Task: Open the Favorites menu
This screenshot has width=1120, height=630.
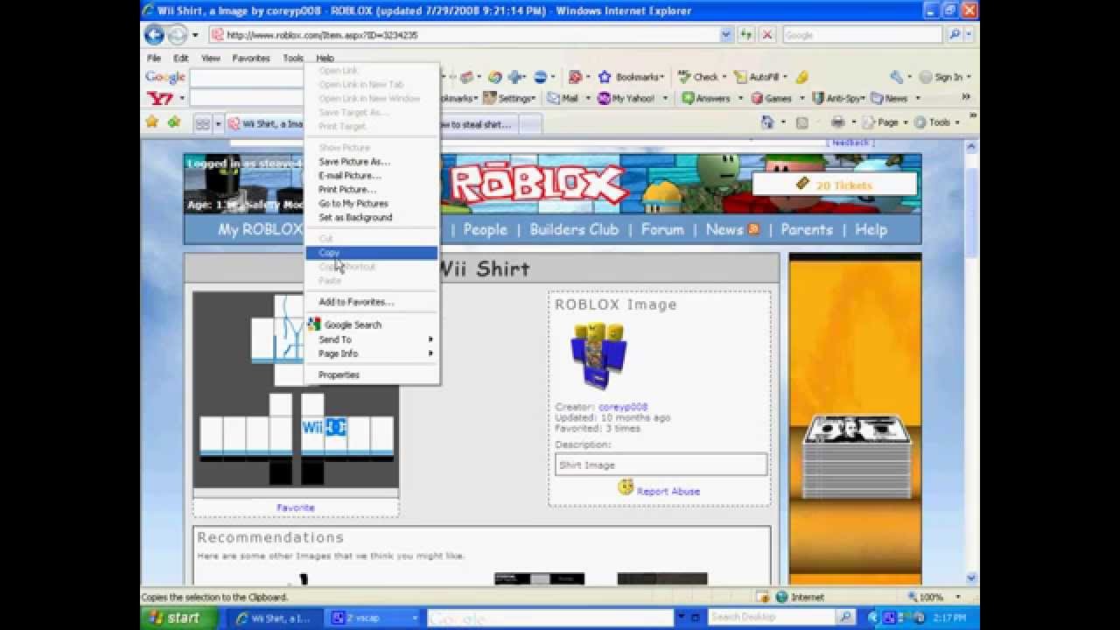Action: coord(251,58)
